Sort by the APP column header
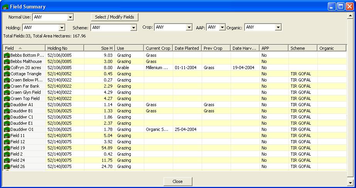 [x=274, y=48]
